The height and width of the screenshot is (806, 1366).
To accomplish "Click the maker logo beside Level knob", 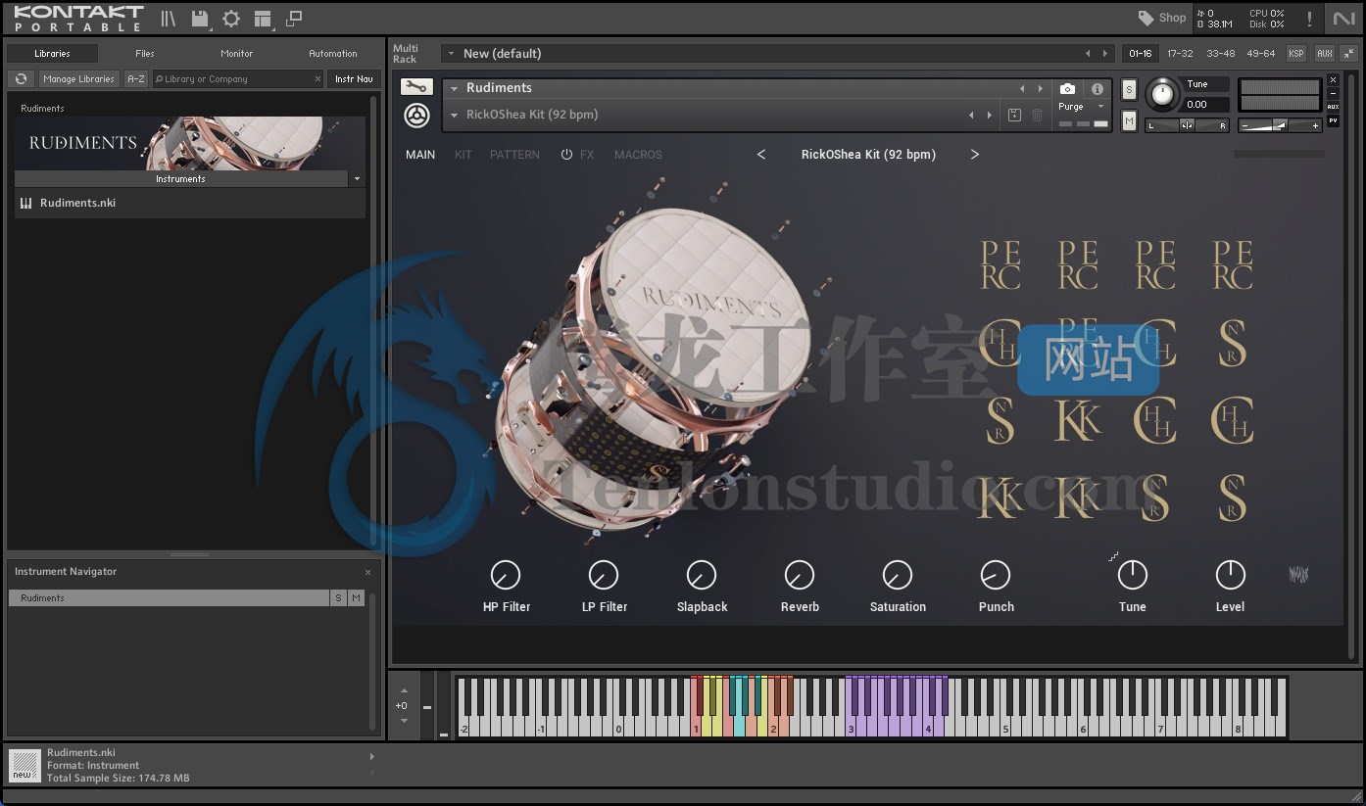I will coord(1299,575).
